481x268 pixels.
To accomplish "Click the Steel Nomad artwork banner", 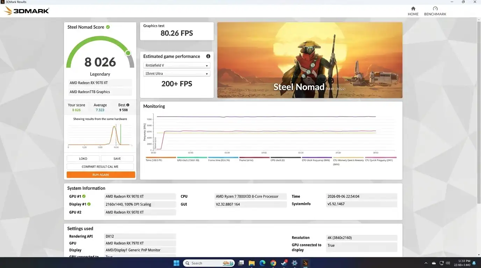I will pos(310,60).
